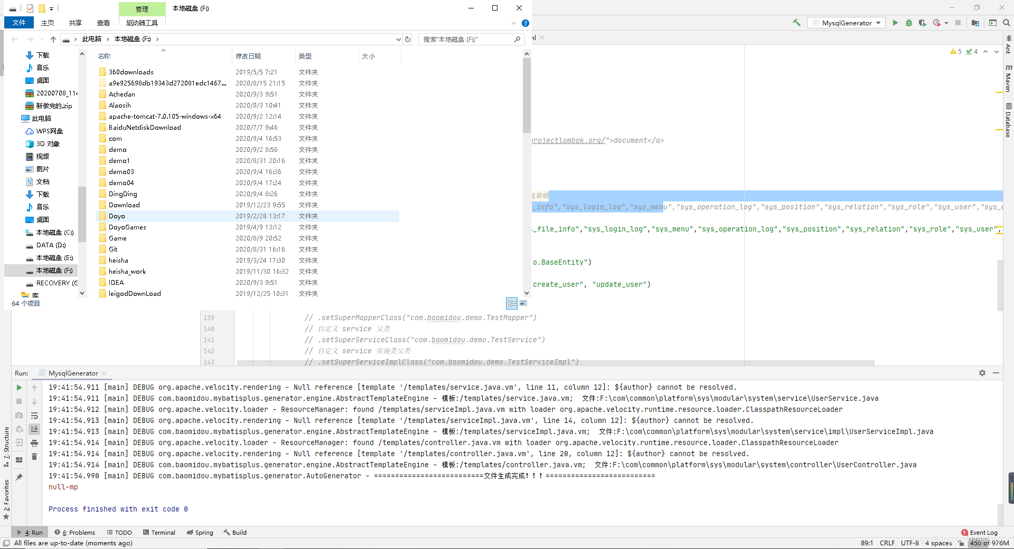Click the Stop icon in Run panel
Screen dimensions: 1014x549
click(x=19, y=401)
